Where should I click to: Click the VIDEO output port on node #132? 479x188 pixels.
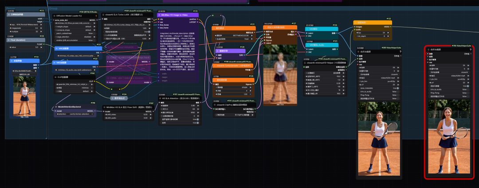coord(391,27)
